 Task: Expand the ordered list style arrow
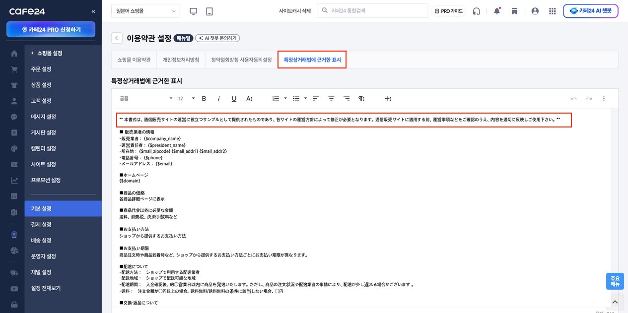(x=285, y=99)
